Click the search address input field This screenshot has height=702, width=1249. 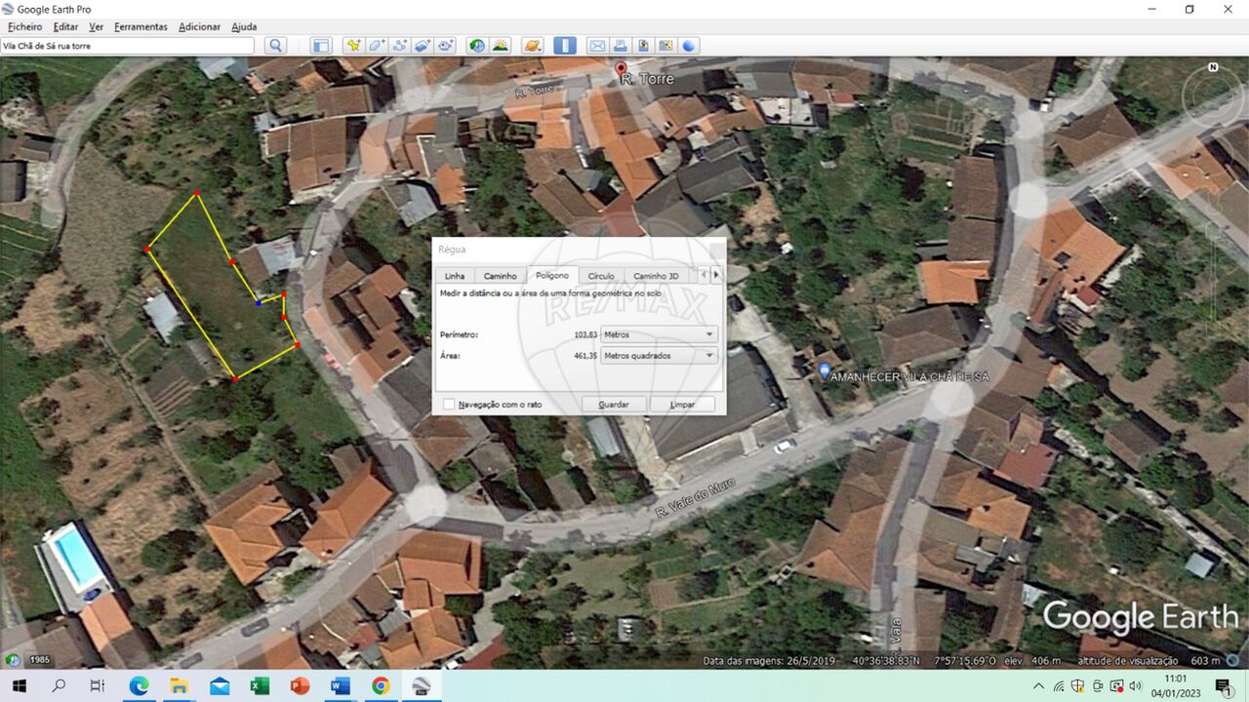pyautogui.click(x=128, y=46)
